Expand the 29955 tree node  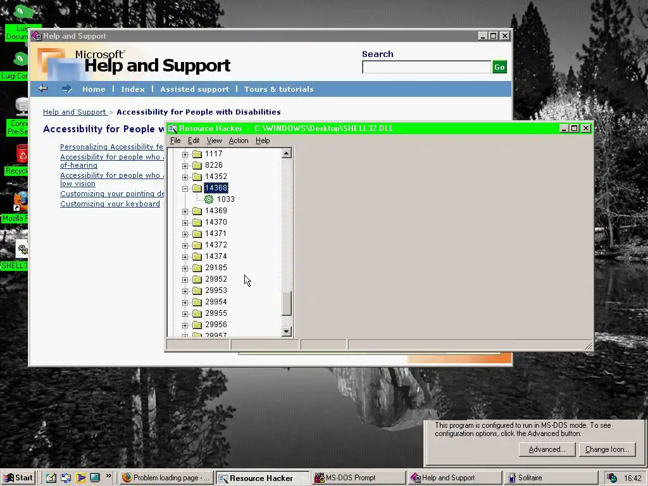(x=185, y=314)
